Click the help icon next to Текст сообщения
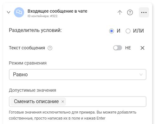 click(50, 48)
